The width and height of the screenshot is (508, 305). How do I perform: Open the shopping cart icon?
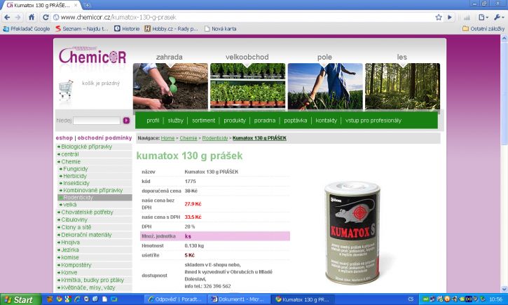tap(66, 90)
